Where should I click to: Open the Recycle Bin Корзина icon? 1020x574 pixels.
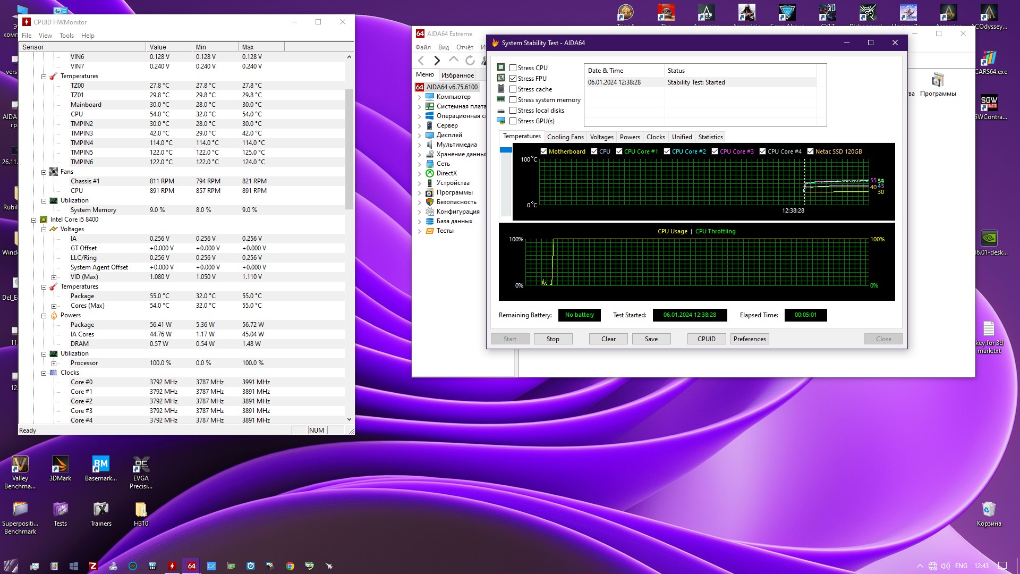click(x=988, y=510)
